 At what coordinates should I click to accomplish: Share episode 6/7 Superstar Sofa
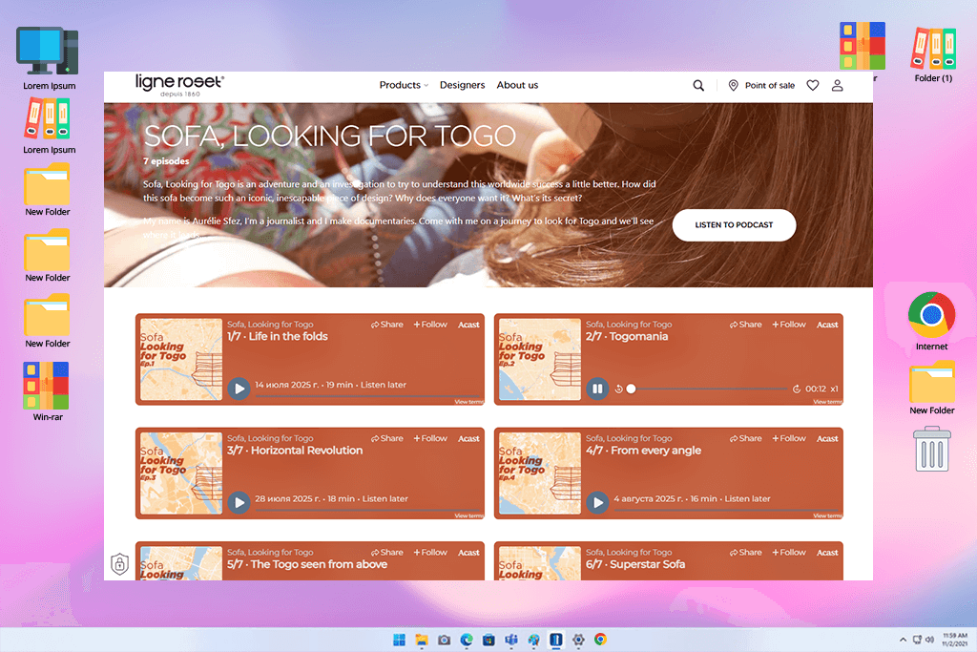[746, 553]
